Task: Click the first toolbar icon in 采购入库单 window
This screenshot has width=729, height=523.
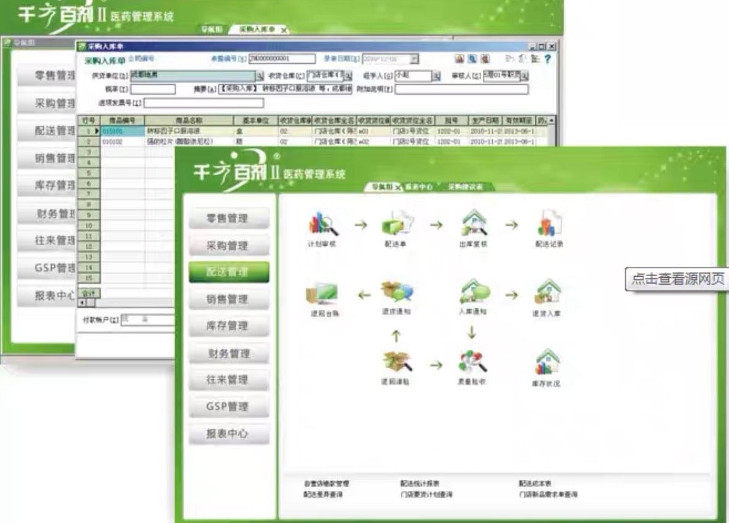Action: [x=459, y=59]
